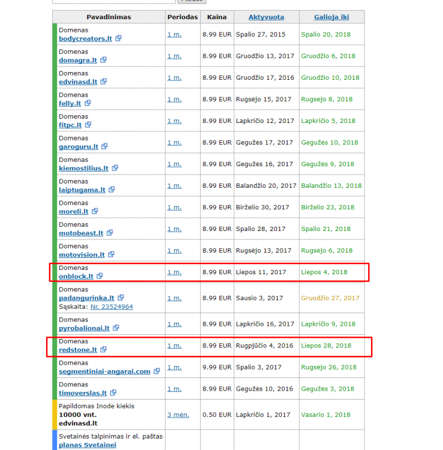Change the 1 m. period for segmentiniai-angarai.com
This screenshot has width=443, height=450.
click(174, 367)
